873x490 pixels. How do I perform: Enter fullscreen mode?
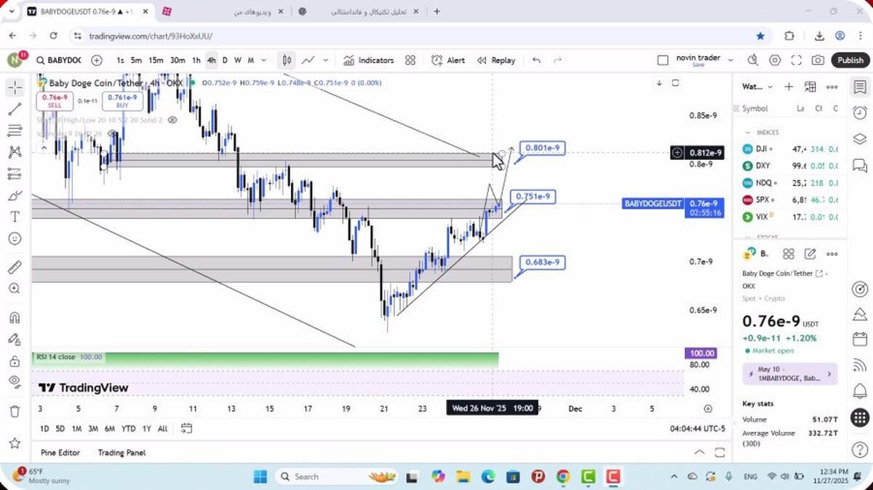[x=797, y=60]
